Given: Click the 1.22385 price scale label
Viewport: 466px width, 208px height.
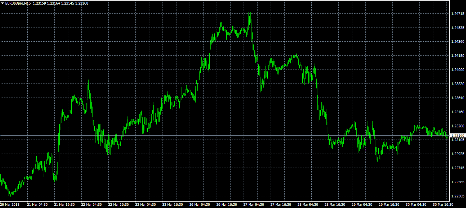Looking at the screenshot, I should [x=458, y=196].
